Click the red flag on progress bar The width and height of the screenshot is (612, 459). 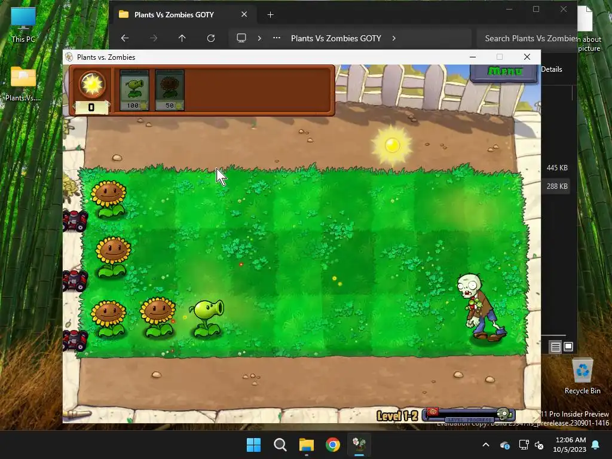pyautogui.click(x=433, y=411)
